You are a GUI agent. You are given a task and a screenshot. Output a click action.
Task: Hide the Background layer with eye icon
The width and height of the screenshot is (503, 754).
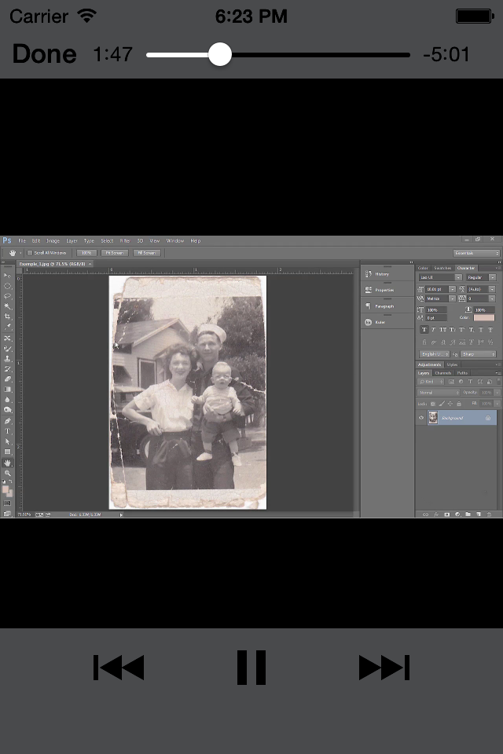(421, 419)
